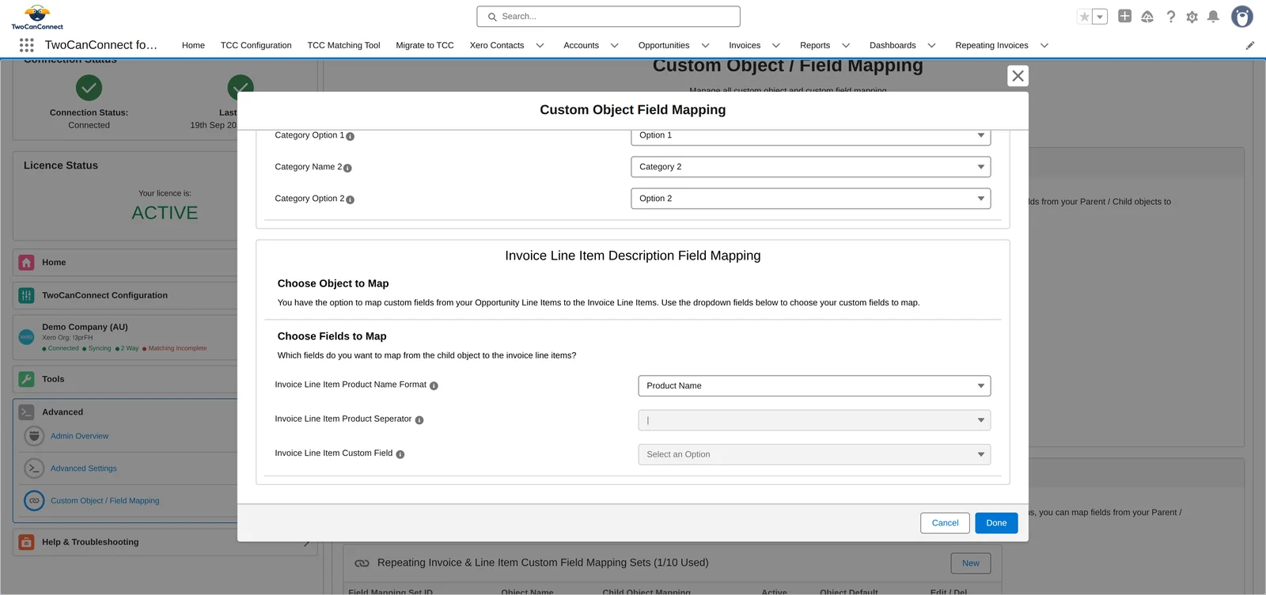Open the Product Name format dropdown
1266x595 pixels.
(814, 386)
